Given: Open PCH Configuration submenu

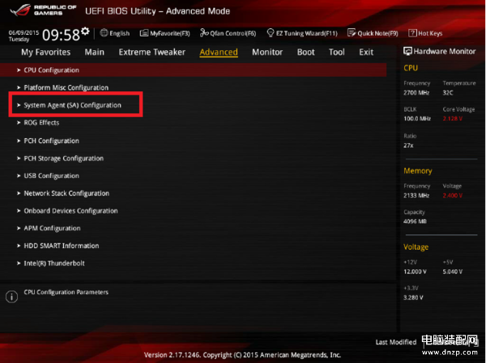Looking at the screenshot, I should click(52, 141).
